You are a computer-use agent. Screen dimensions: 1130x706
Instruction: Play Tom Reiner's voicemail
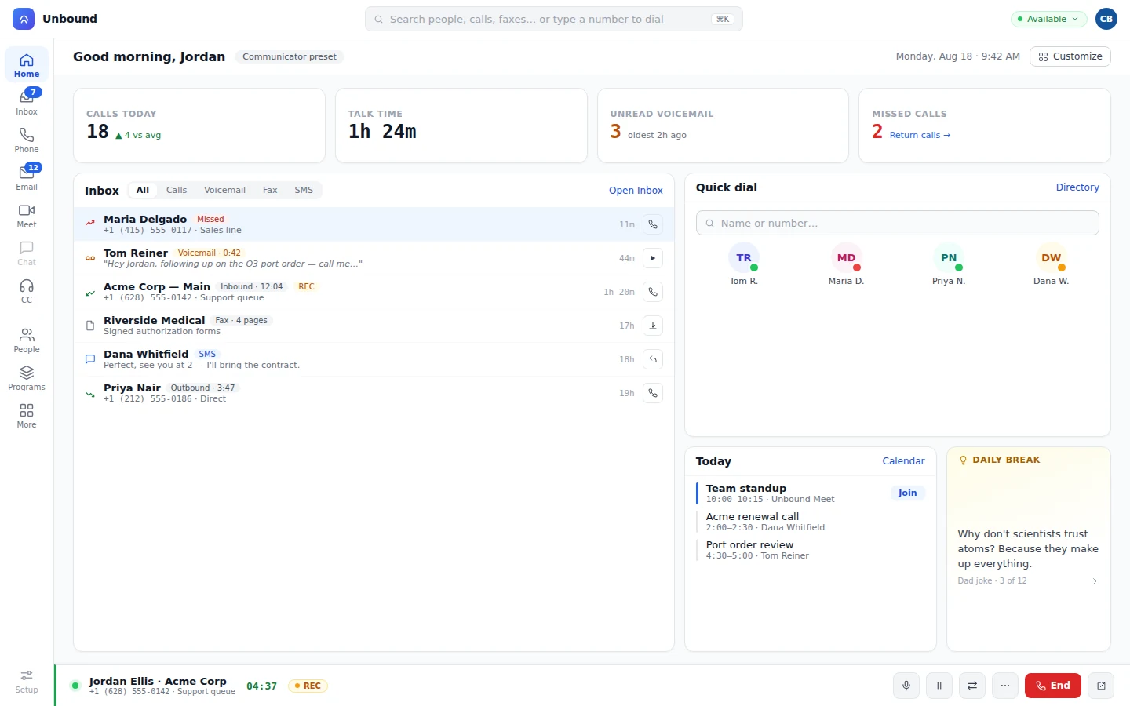pos(653,258)
